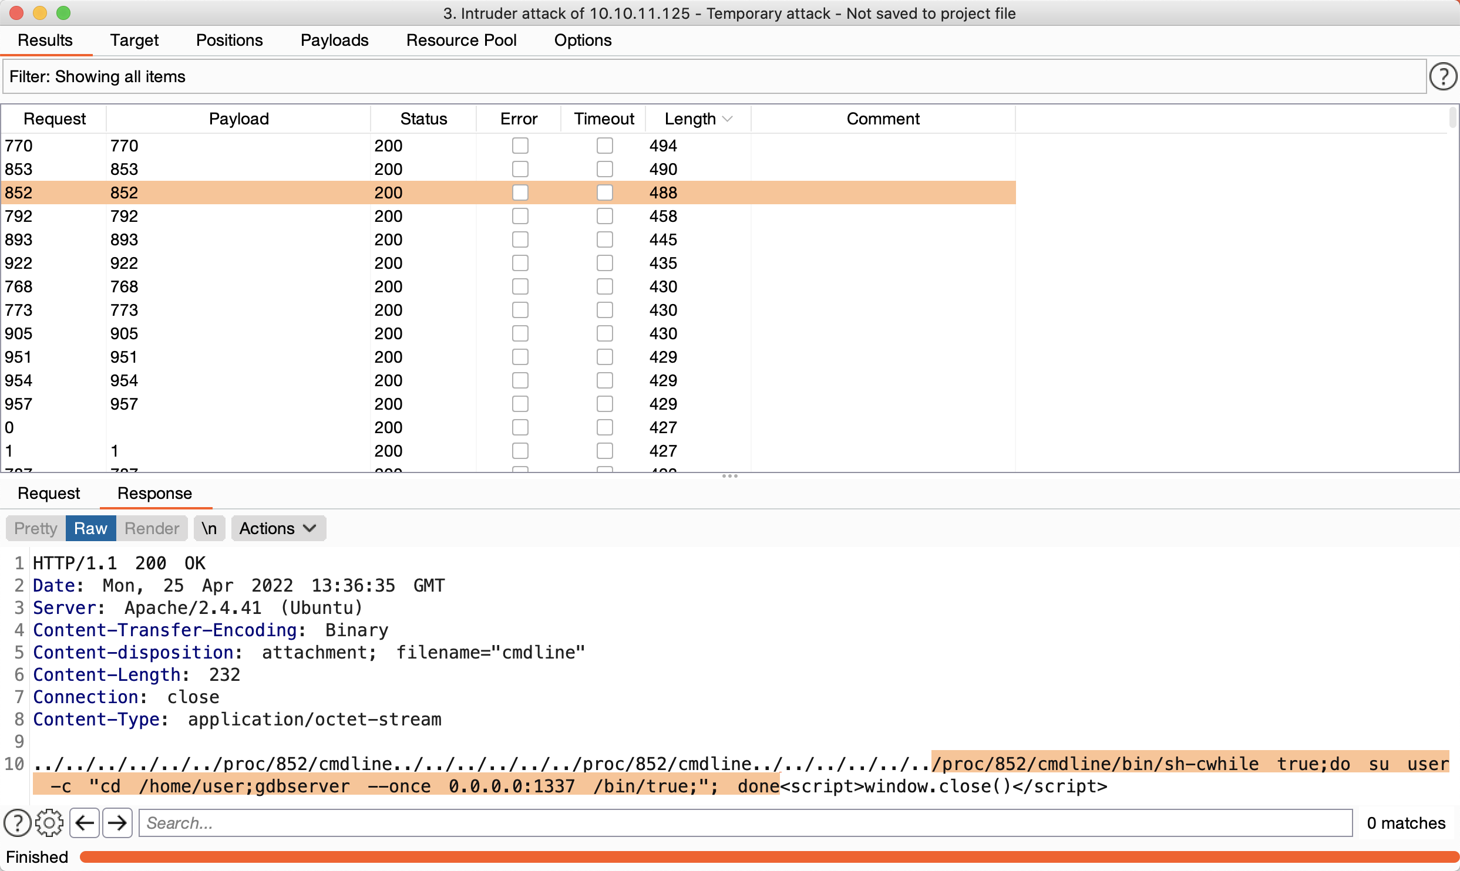Switch to the Payloads tab
Screen dimensions: 1460x871
tap(334, 40)
